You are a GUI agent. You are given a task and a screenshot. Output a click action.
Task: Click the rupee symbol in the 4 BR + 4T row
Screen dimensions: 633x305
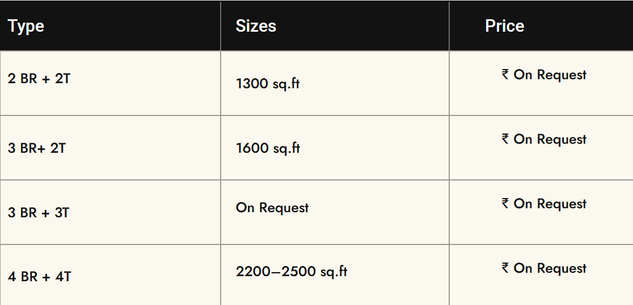pos(505,268)
